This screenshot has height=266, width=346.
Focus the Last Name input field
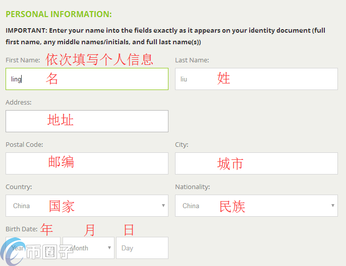[256, 79]
